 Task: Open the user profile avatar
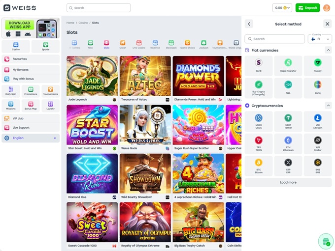tap(327, 8)
